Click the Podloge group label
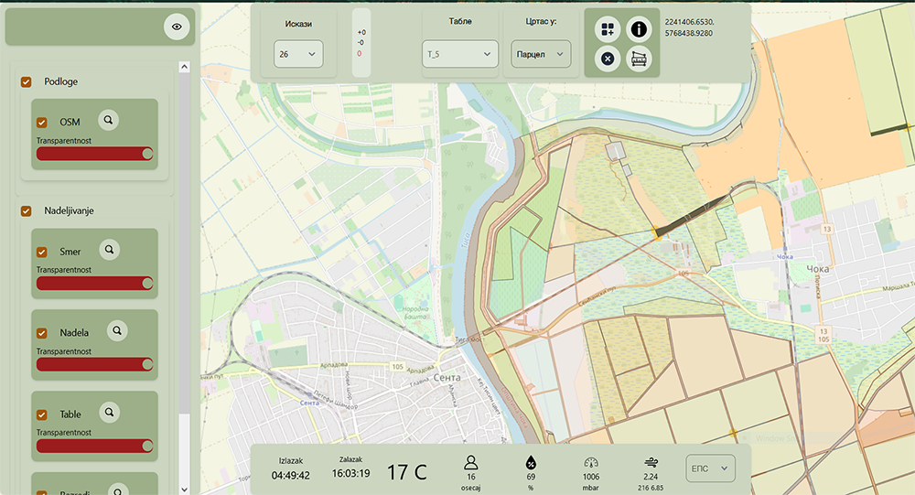The image size is (915, 495). pyautogui.click(x=60, y=81)
